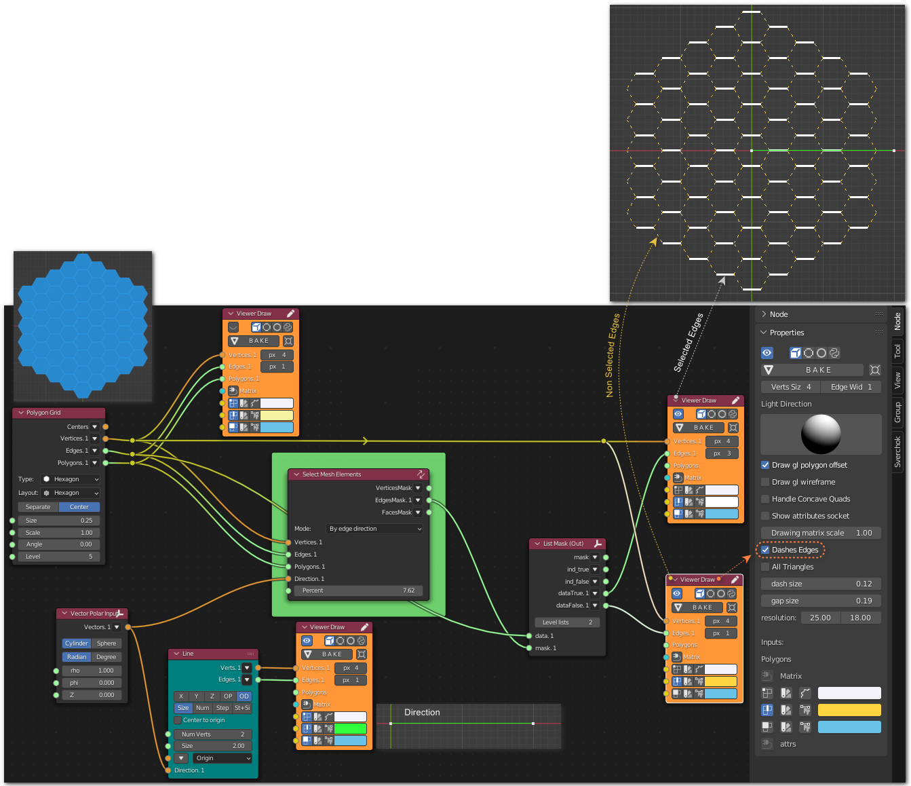The image size is (911, 786).
Task: Click the vertex color randomize icon in Properties first row
Action: 805,693
